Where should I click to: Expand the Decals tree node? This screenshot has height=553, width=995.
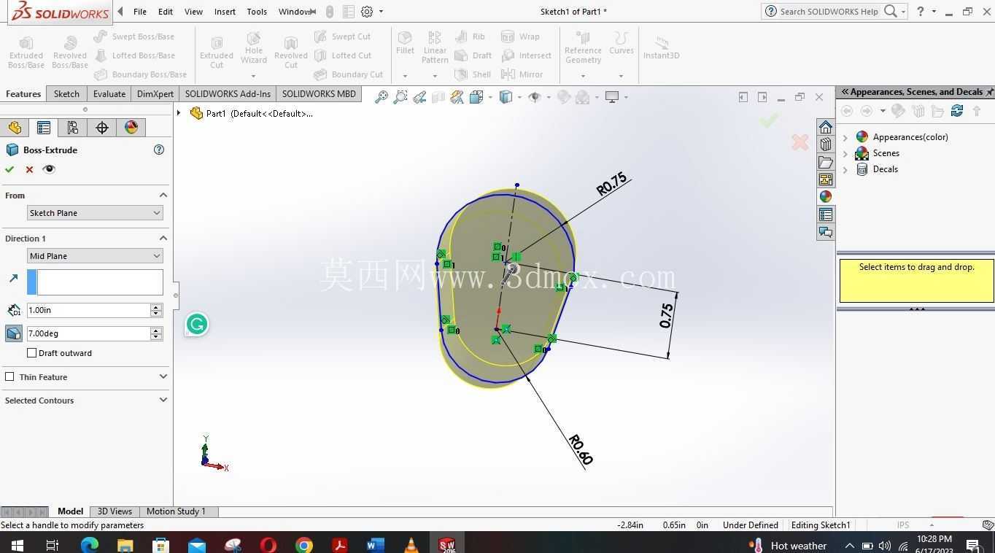pyautogui.click(x=845, y=169)
